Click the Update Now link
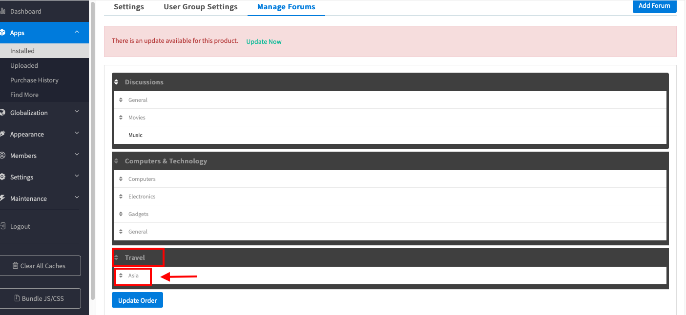The image size is (686, 315). 264,41
